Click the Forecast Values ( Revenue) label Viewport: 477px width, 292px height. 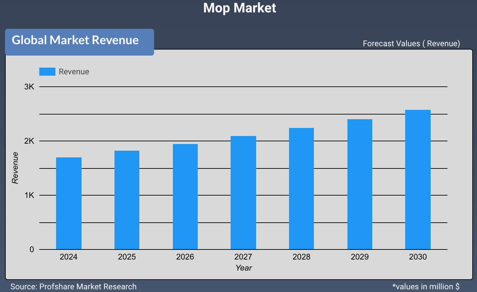411,44
